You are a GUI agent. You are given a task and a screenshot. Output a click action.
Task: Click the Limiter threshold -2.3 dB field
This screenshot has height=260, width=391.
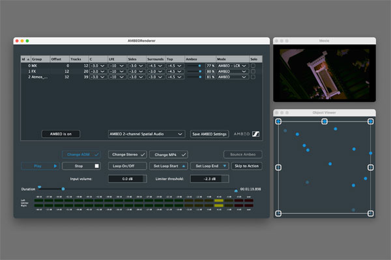[x=209, y=179]
